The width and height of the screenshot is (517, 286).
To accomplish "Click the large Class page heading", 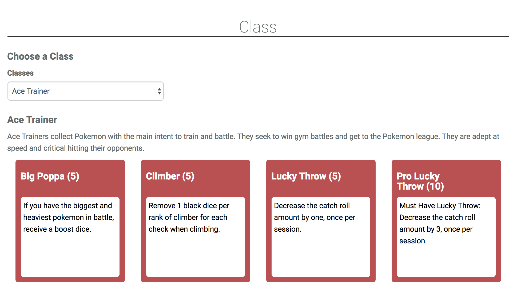I will point(258,27).
